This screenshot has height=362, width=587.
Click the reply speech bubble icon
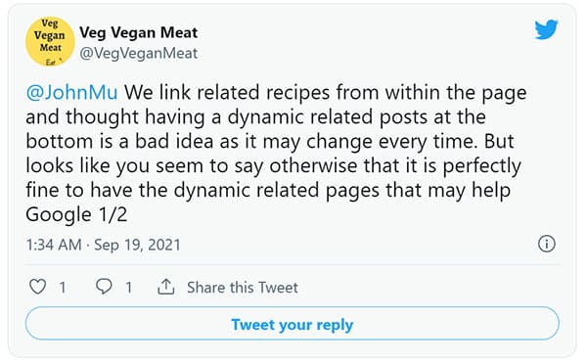[104, 287]
